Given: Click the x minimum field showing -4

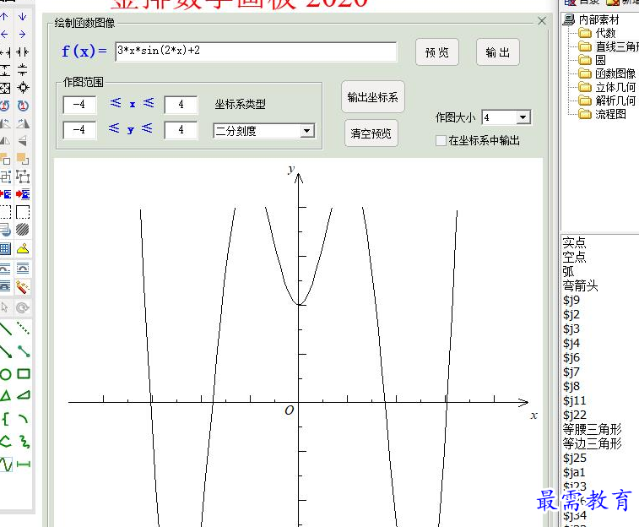Looking at the screenshot, I should pyautogui.click(x=79, y=105).
